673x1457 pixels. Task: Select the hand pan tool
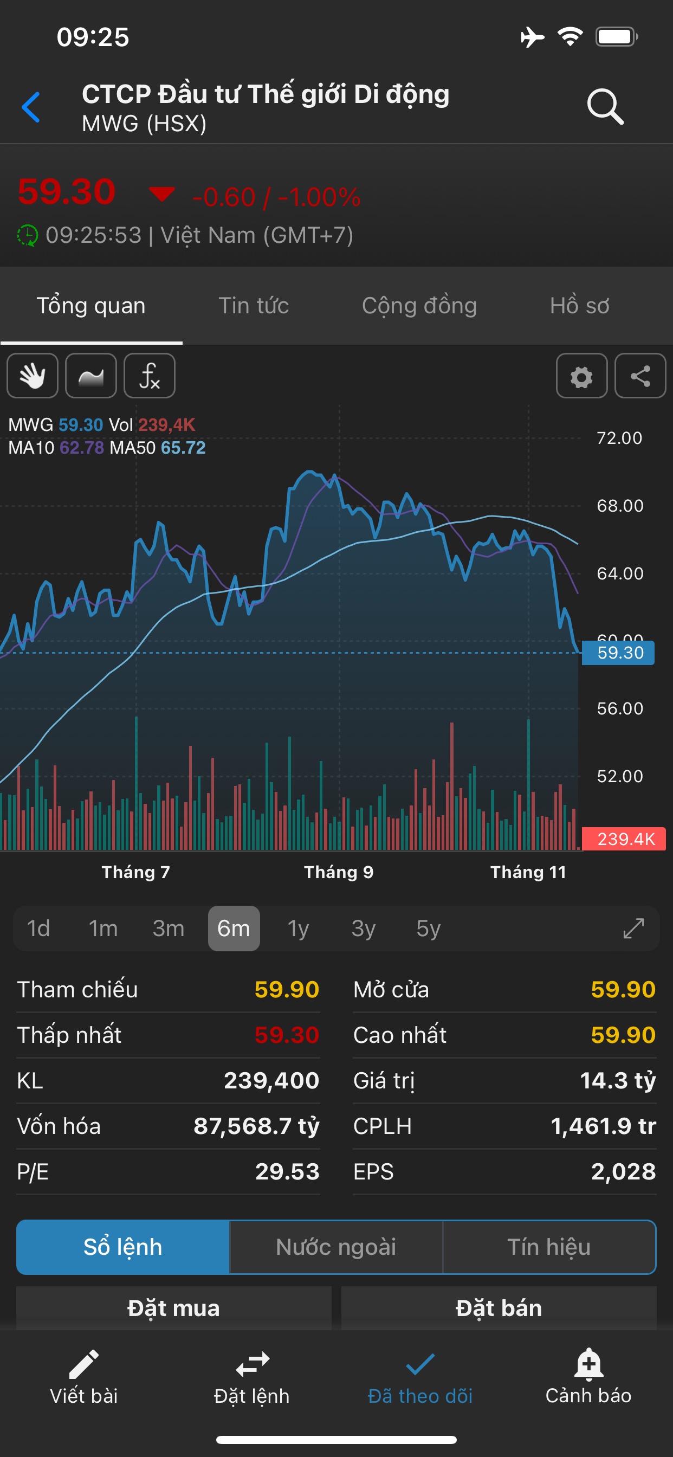pyautogui.click(x=32, y=376)
